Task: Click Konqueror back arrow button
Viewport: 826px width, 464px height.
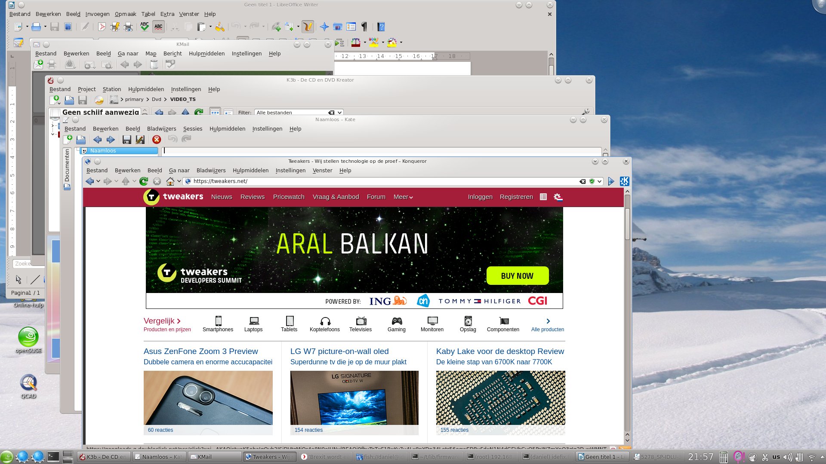Action: pyautogui.click(x=89, y=181)
